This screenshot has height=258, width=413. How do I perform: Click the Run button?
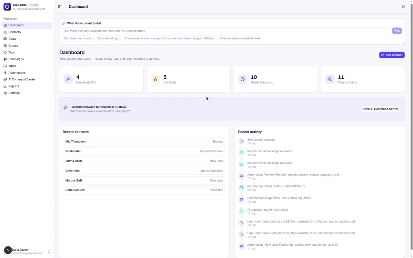point(397,31)
